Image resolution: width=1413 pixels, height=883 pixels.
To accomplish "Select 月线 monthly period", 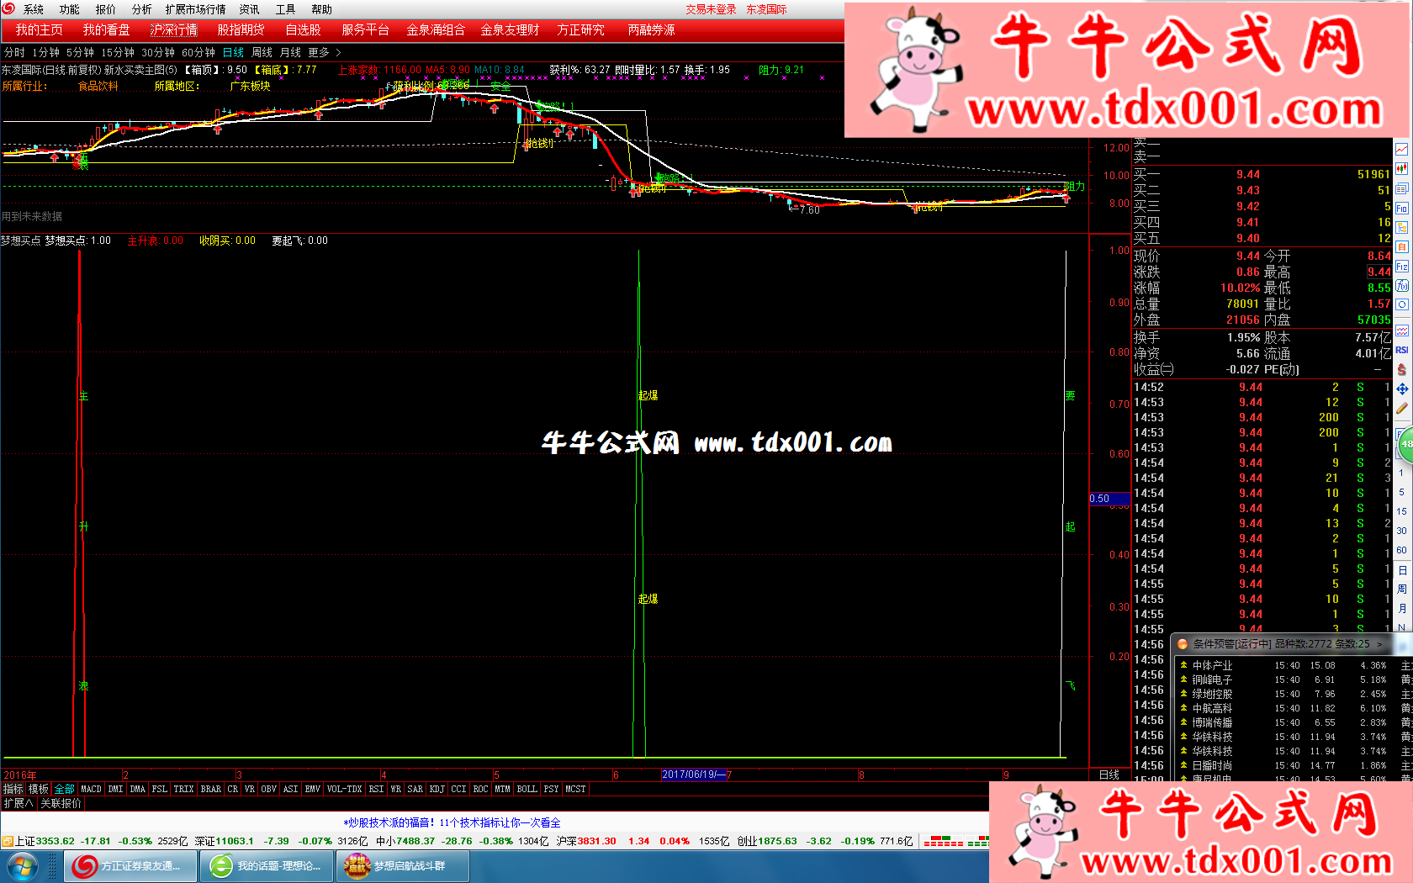I will (291, 52).
